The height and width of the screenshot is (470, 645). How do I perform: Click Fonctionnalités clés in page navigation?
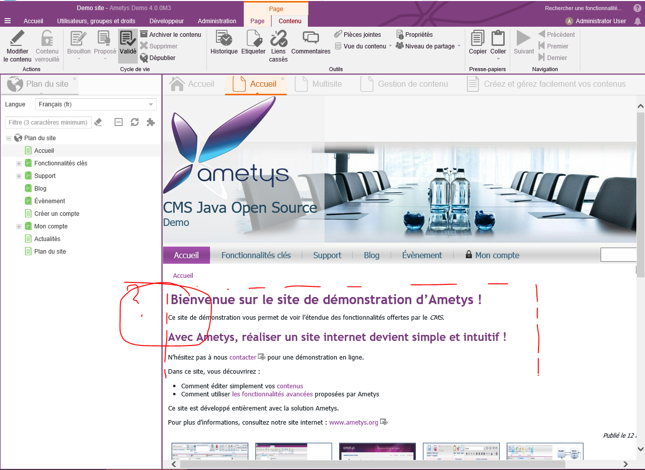point(256,255)
